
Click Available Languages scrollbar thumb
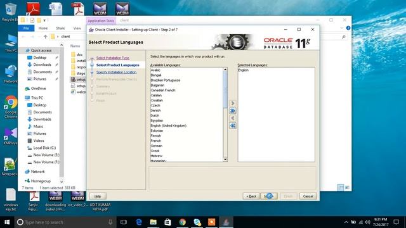click(225, 90)
